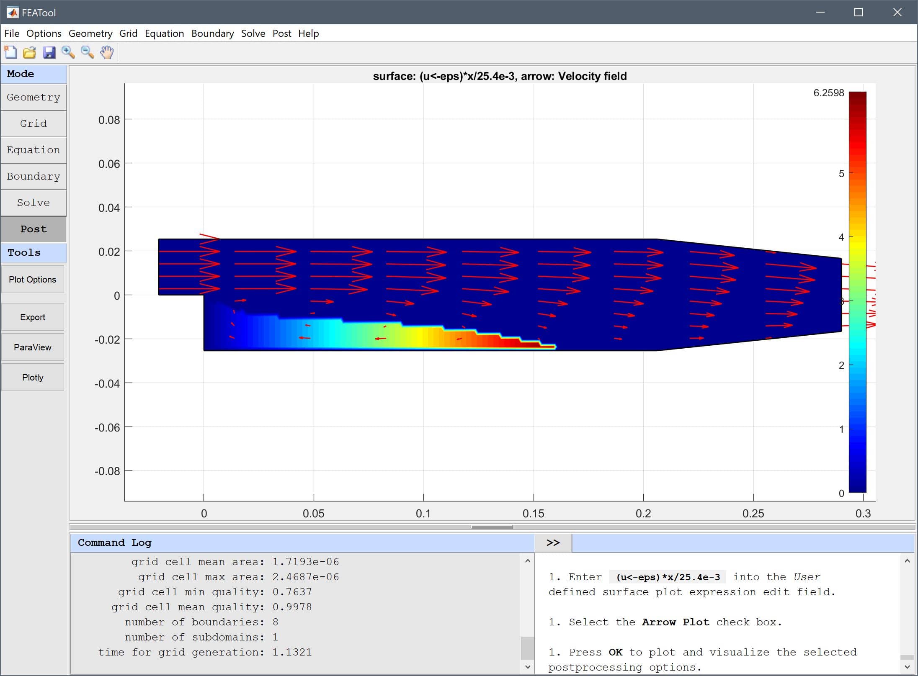This screenshot has height=676, width=918.
Task: Select the Zoom Out magnifier tool
Action: tap(87, 52)
